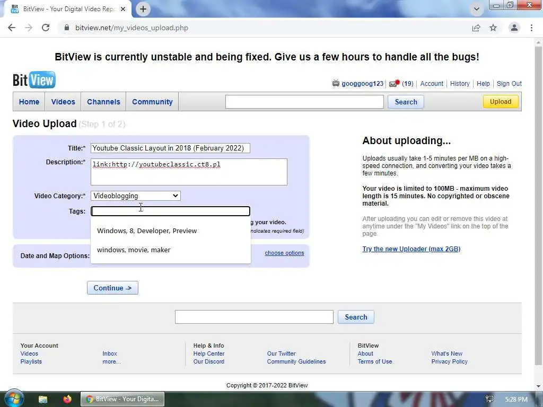Screen dimensions: 543x407
Task: Click the footer more... link
Action: [x=111, y=361]
